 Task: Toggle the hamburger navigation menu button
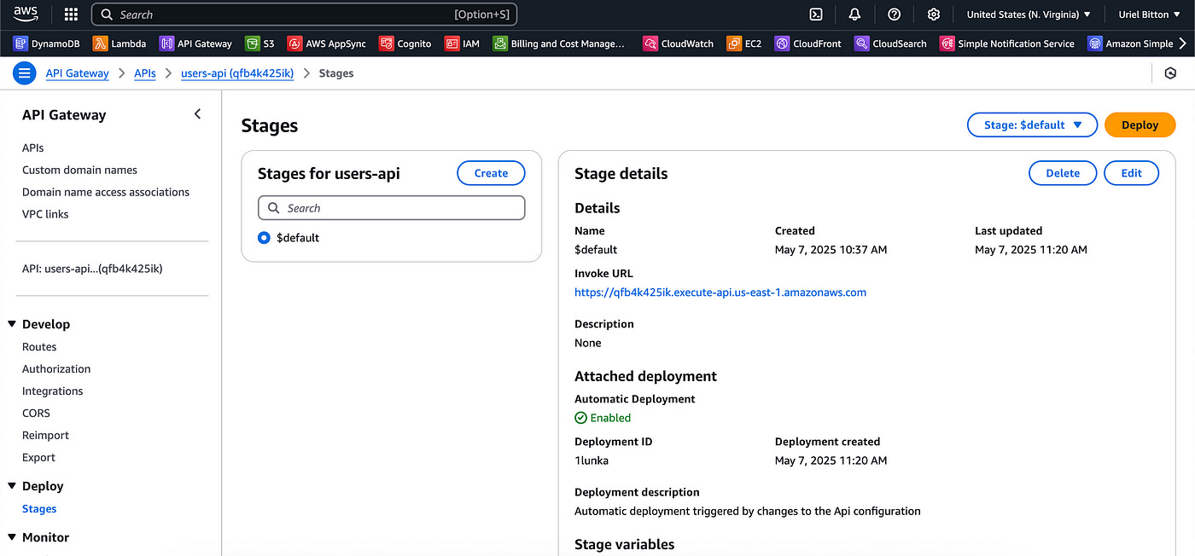click(x=25, y=73)
